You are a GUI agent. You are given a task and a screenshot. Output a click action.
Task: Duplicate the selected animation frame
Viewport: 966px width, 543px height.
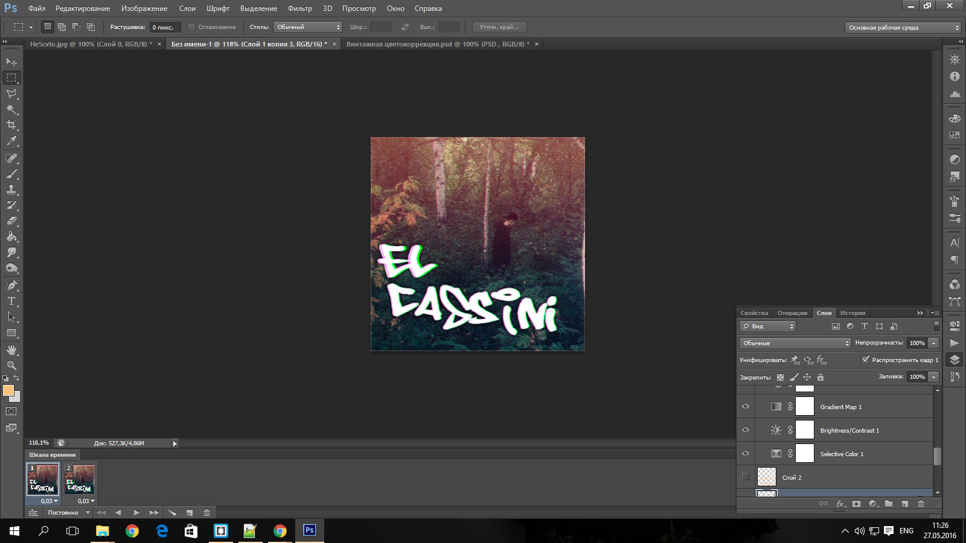[x=190, y=513]
